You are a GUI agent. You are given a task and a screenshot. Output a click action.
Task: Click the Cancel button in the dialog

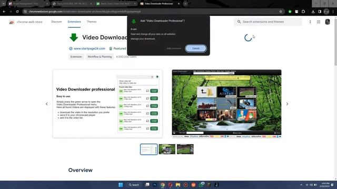[x=196, y=48]
